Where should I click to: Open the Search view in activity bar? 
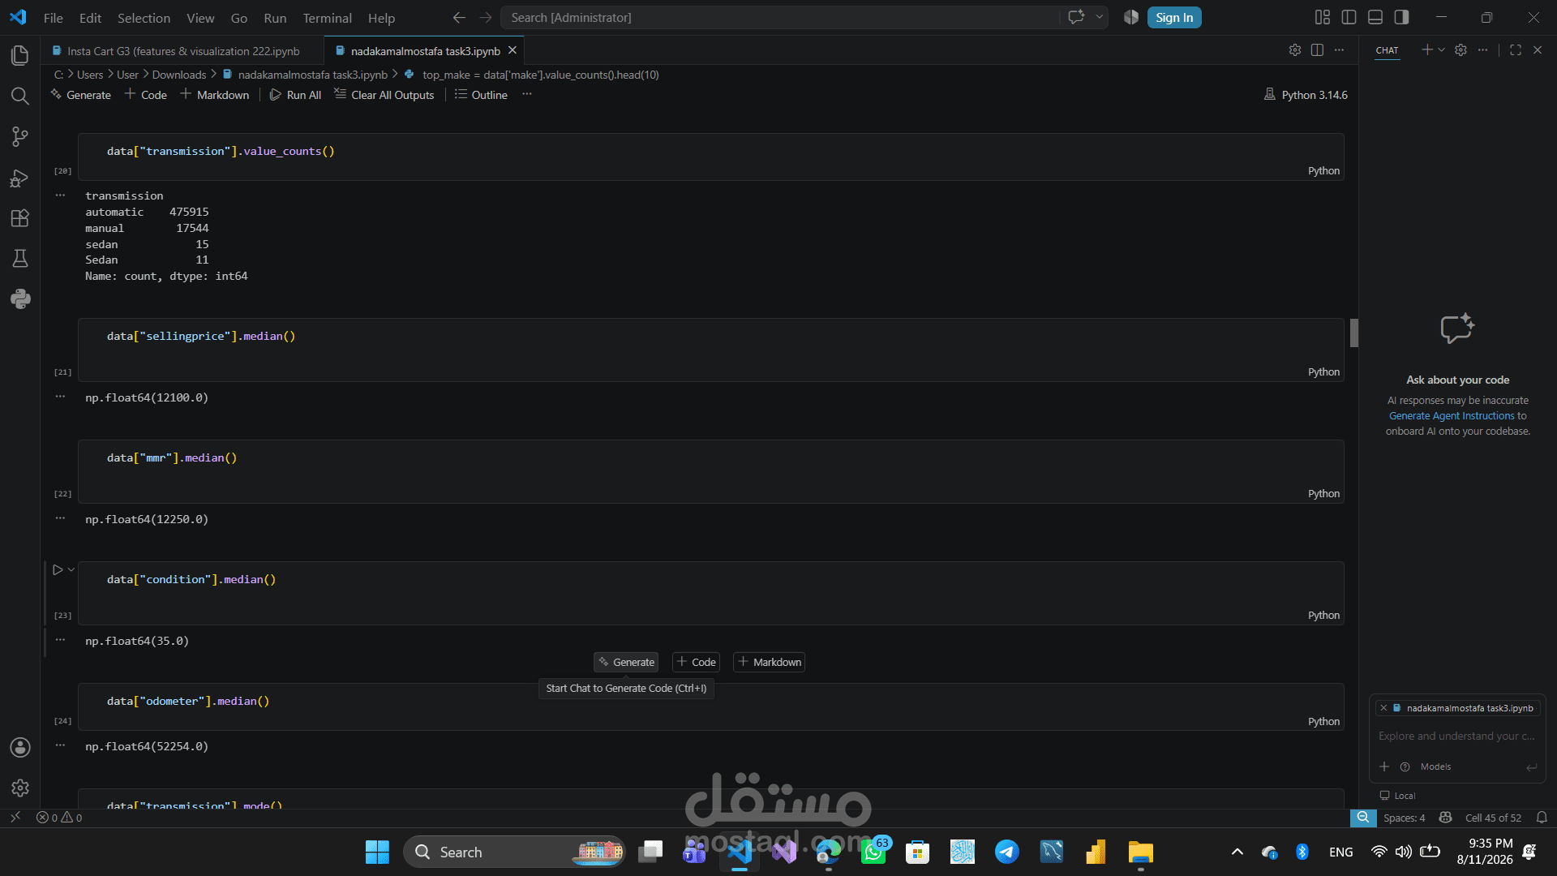20,97
